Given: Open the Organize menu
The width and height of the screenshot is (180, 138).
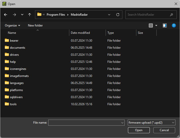Looking at the screenshot, I should click(12, 25).
